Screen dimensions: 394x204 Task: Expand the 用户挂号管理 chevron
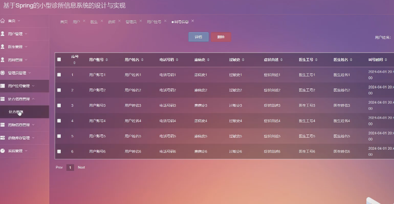[x=33, y=86]
